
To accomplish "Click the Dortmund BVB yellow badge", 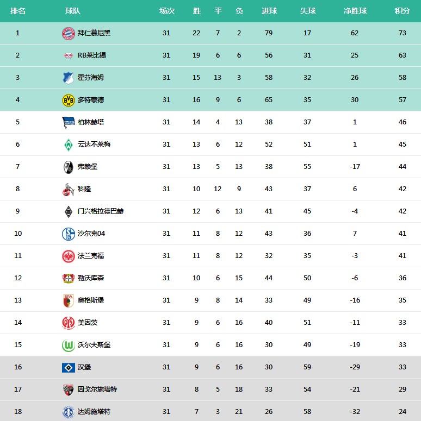I will tap(69, 100).
